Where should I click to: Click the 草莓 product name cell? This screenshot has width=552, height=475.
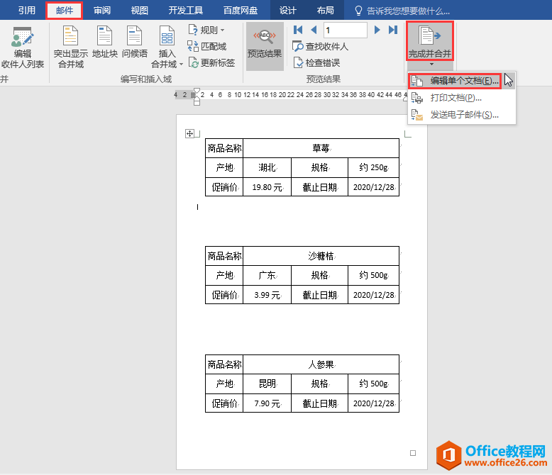[x=321, y=148]
